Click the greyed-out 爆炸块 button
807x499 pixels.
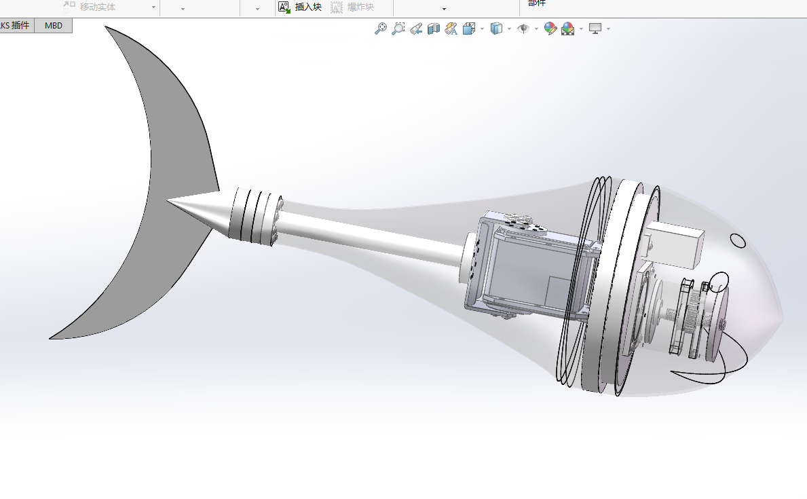pos(352,7)
